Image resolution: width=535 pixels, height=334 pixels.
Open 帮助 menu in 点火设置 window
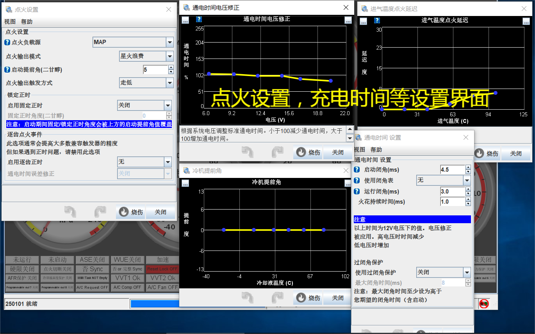coord(27,22)
